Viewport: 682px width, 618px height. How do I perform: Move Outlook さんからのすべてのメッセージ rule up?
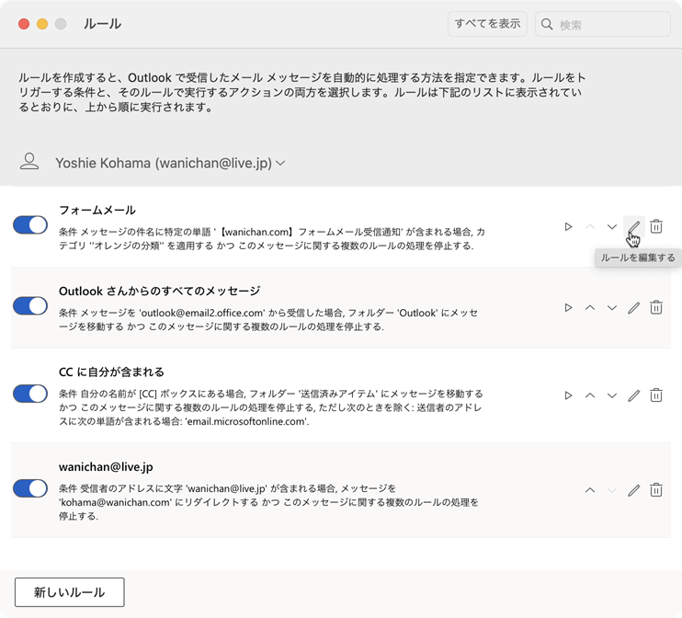click(x=590, y=308)
